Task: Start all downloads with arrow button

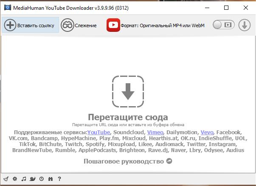Action: click(245, 25)
